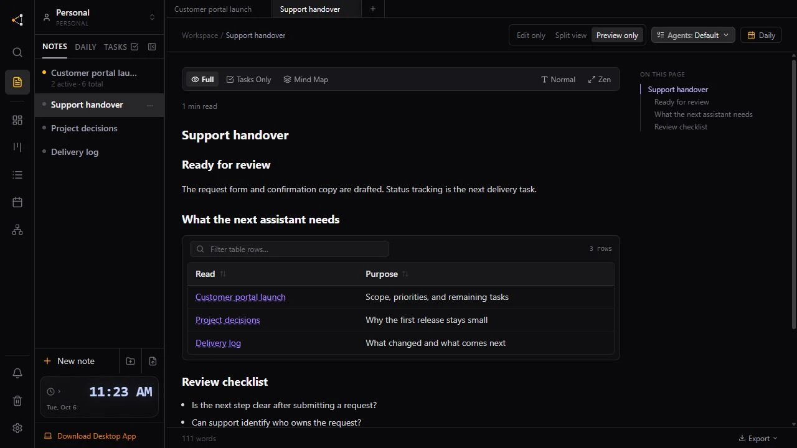Open the Personal workspace switcher
The width and height of the screenshot is (797, 448).
pos(100,17)
